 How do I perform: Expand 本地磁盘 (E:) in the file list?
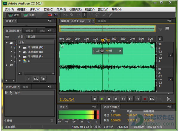(x=20, y=52)
